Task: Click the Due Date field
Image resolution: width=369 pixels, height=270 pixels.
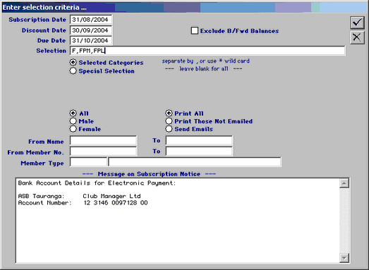Action: pyautogui.click(x=91, y=40)
